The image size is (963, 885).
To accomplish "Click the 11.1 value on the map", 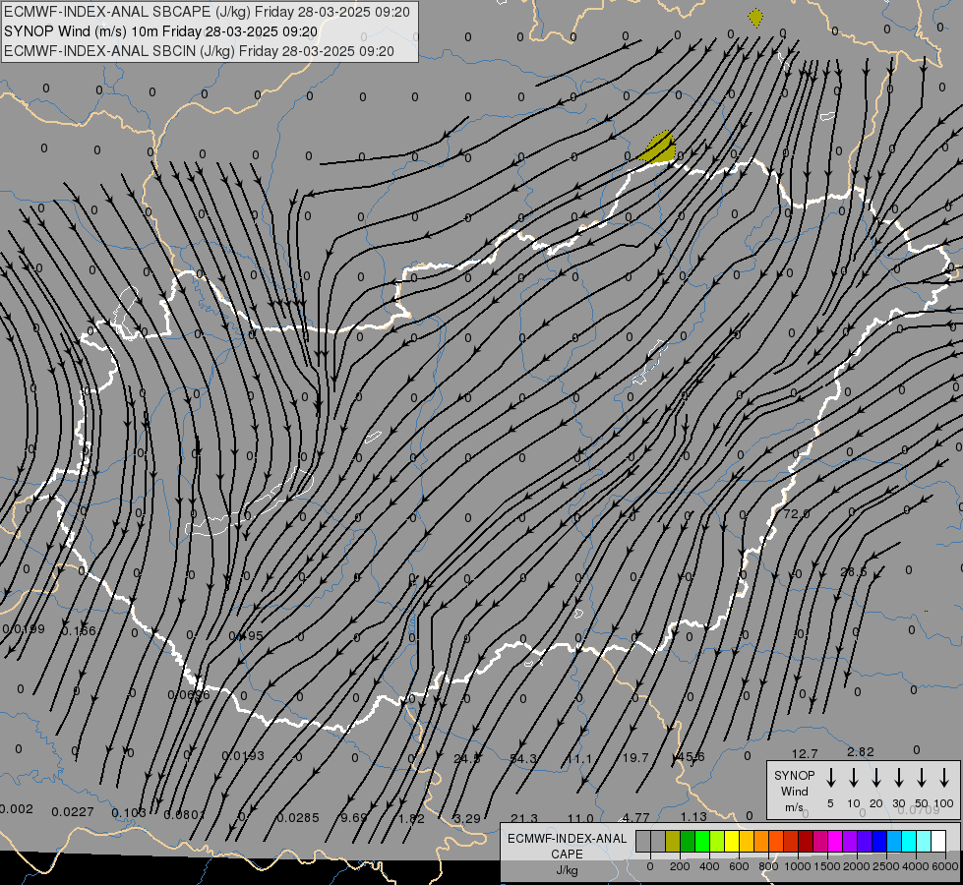I will (x=579, y=758).
